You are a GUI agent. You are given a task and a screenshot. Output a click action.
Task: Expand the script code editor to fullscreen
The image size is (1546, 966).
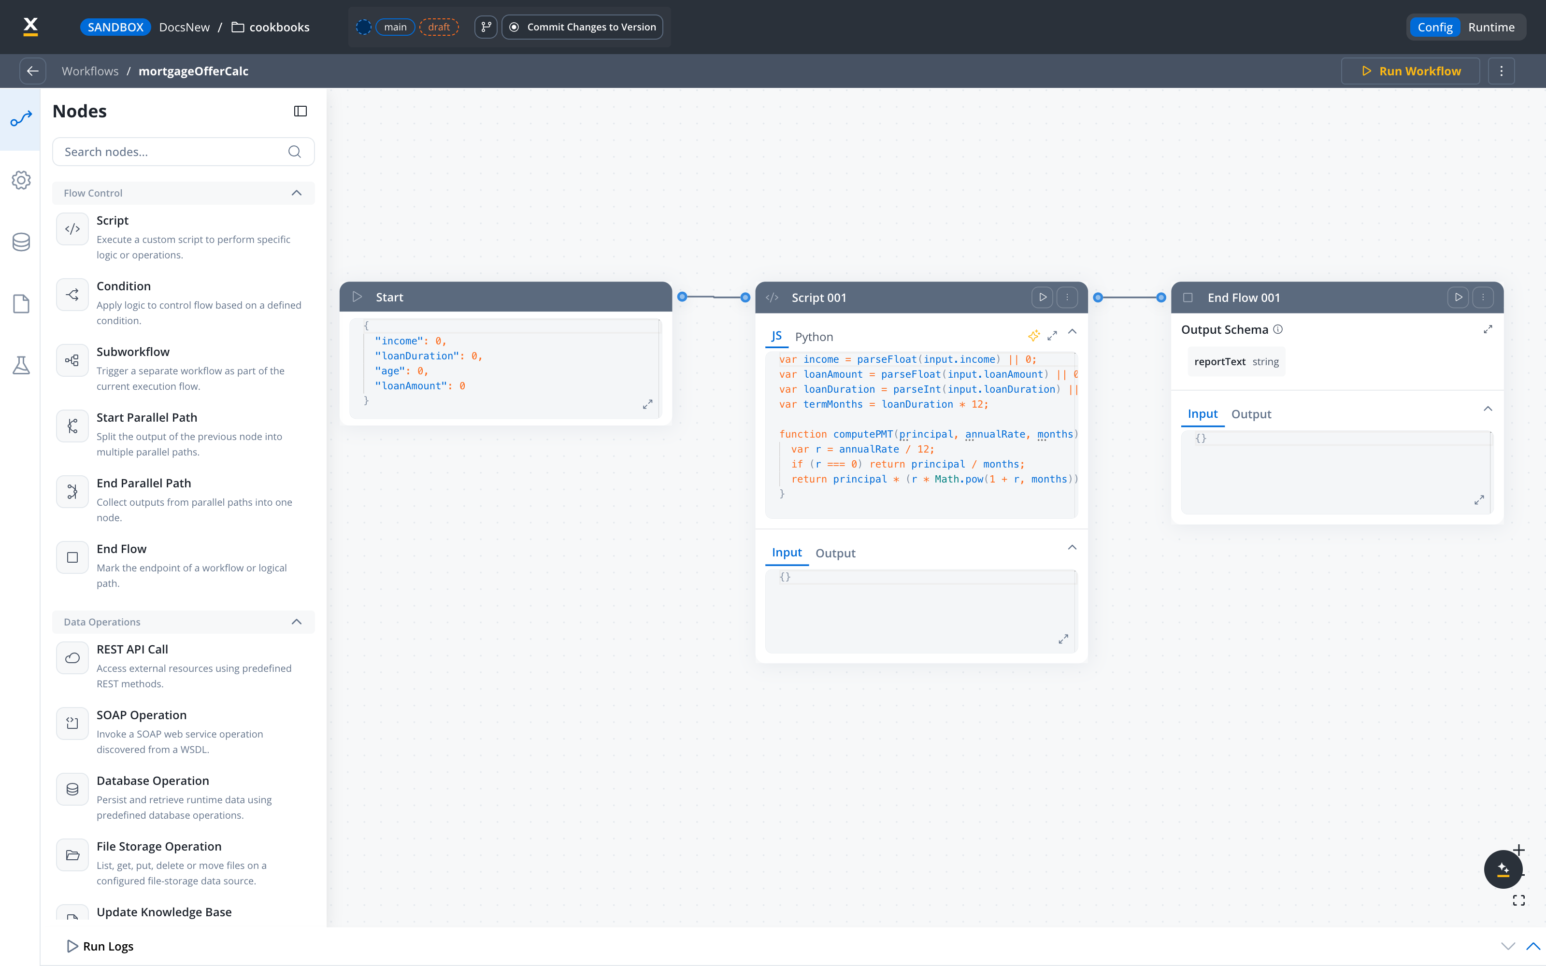(x=1052, y=335)
